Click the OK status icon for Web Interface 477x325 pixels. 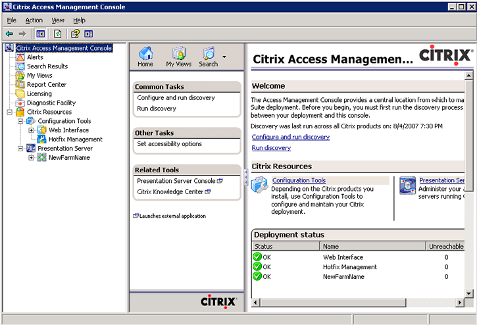[x=257, y=257]
